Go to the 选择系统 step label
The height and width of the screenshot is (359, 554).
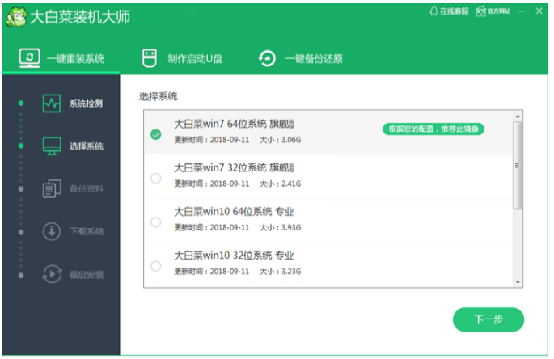tap(87, 146)
